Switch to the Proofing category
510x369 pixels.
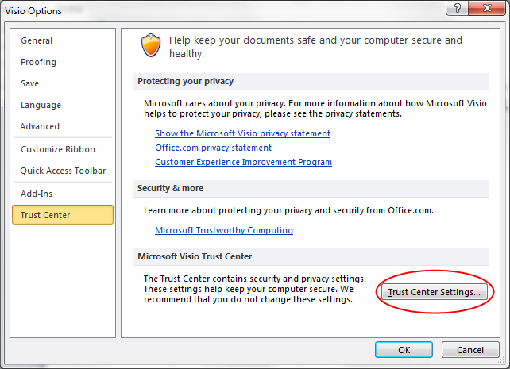pyautogui.click(x=38, y=62)
